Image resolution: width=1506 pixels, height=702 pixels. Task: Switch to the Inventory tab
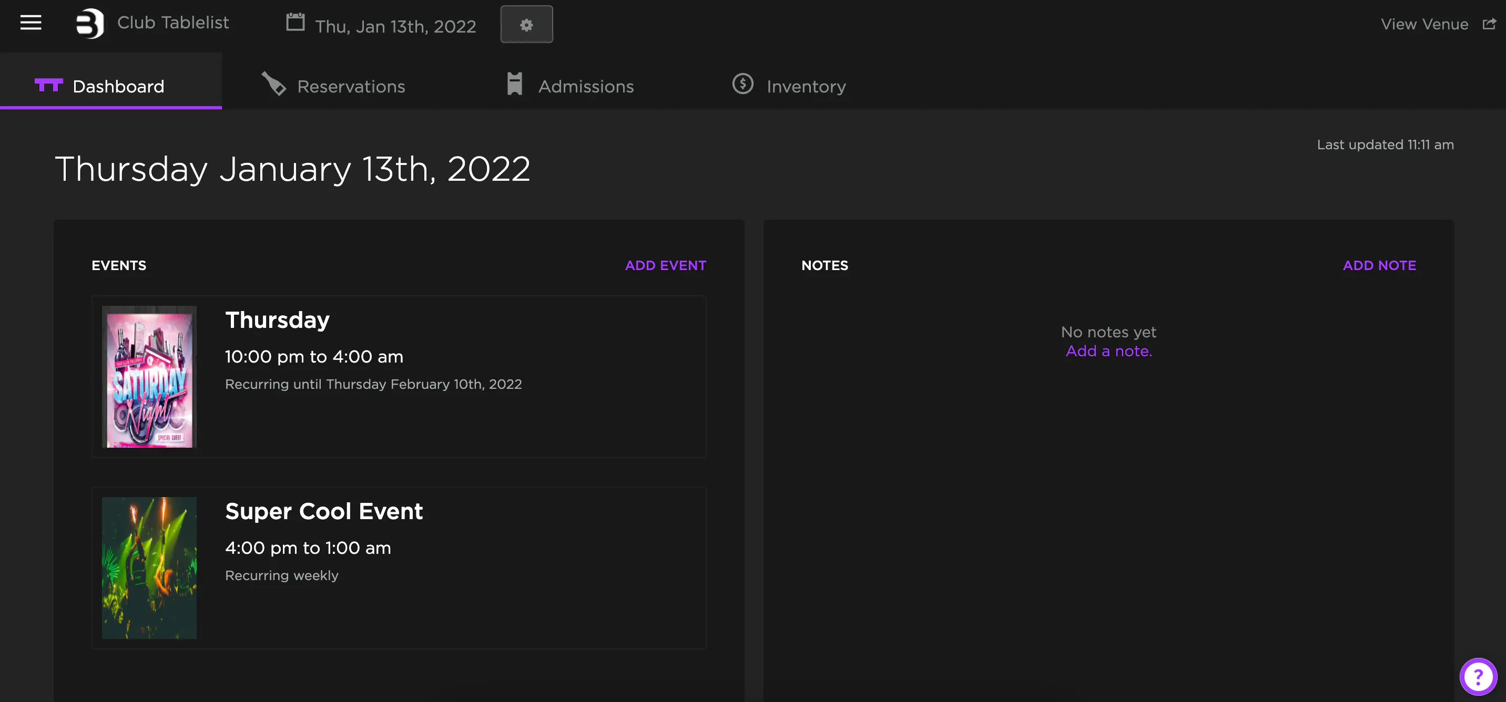click(806, 86)
